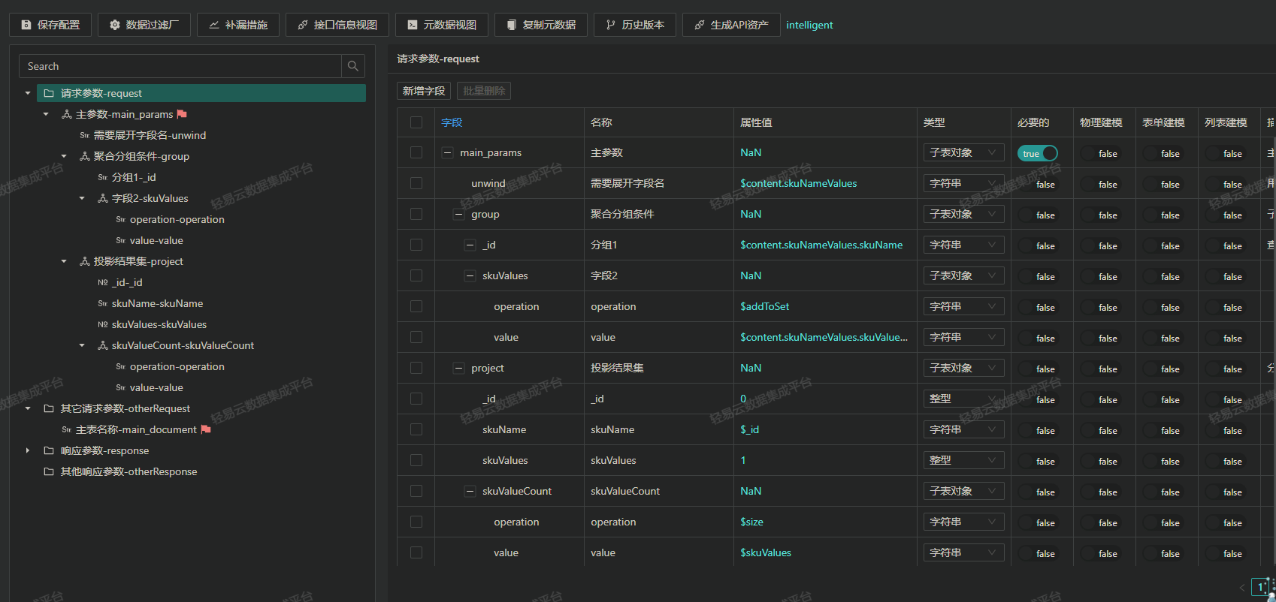Click hierarchy icon of 聚合分组条件-group

coord(85,156)
